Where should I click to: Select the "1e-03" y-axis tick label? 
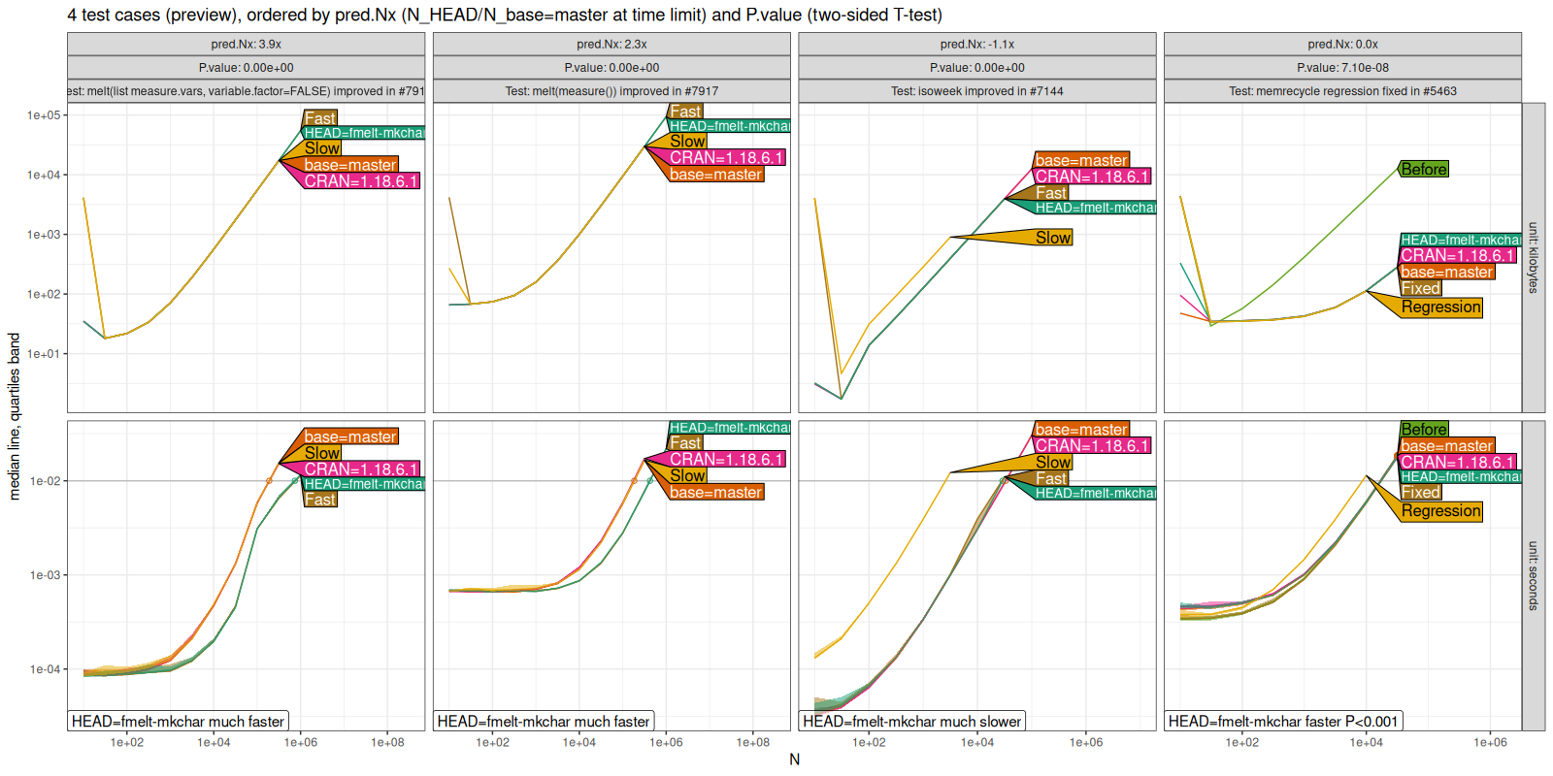pos(45,575)
